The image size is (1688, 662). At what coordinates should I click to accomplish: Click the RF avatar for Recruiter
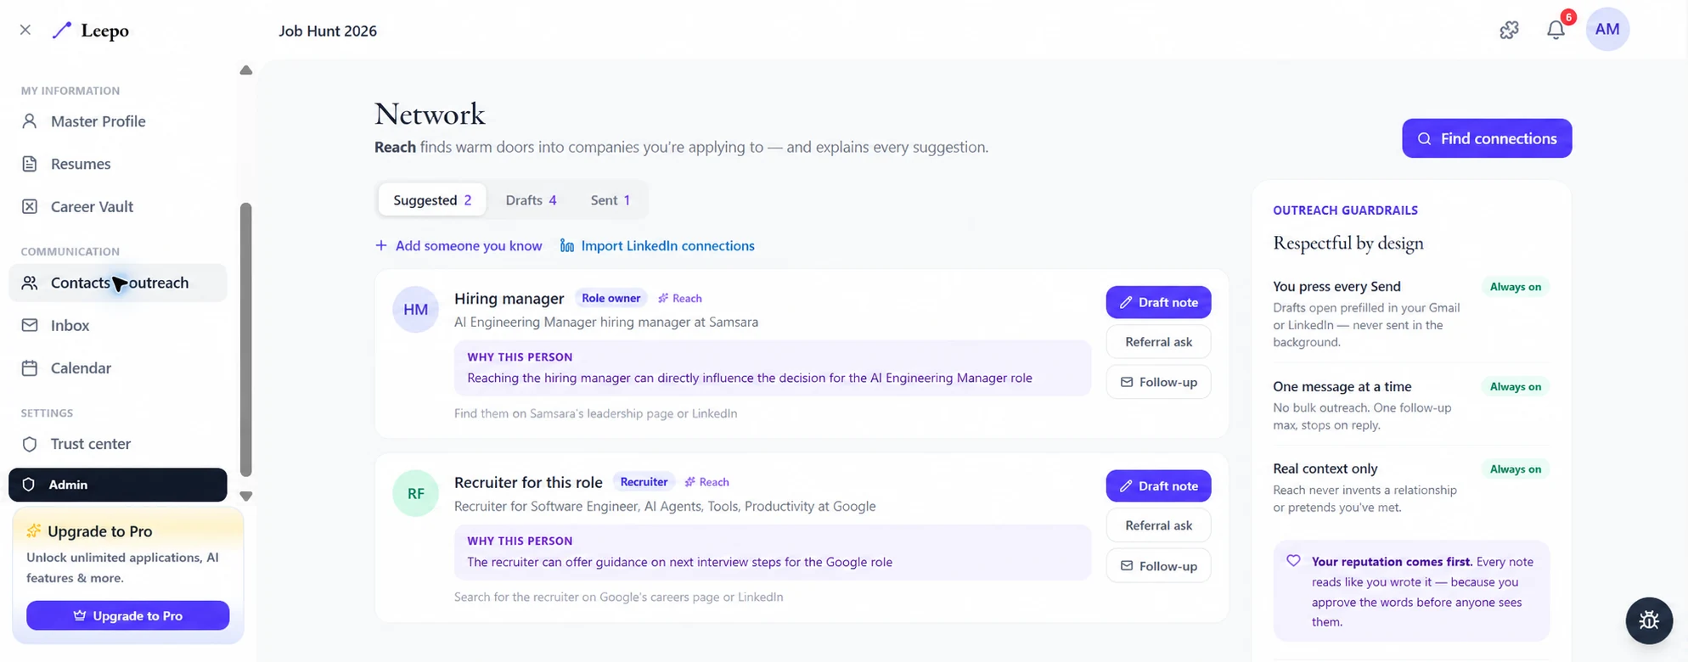pyautogui.click(x=415, y=493)
